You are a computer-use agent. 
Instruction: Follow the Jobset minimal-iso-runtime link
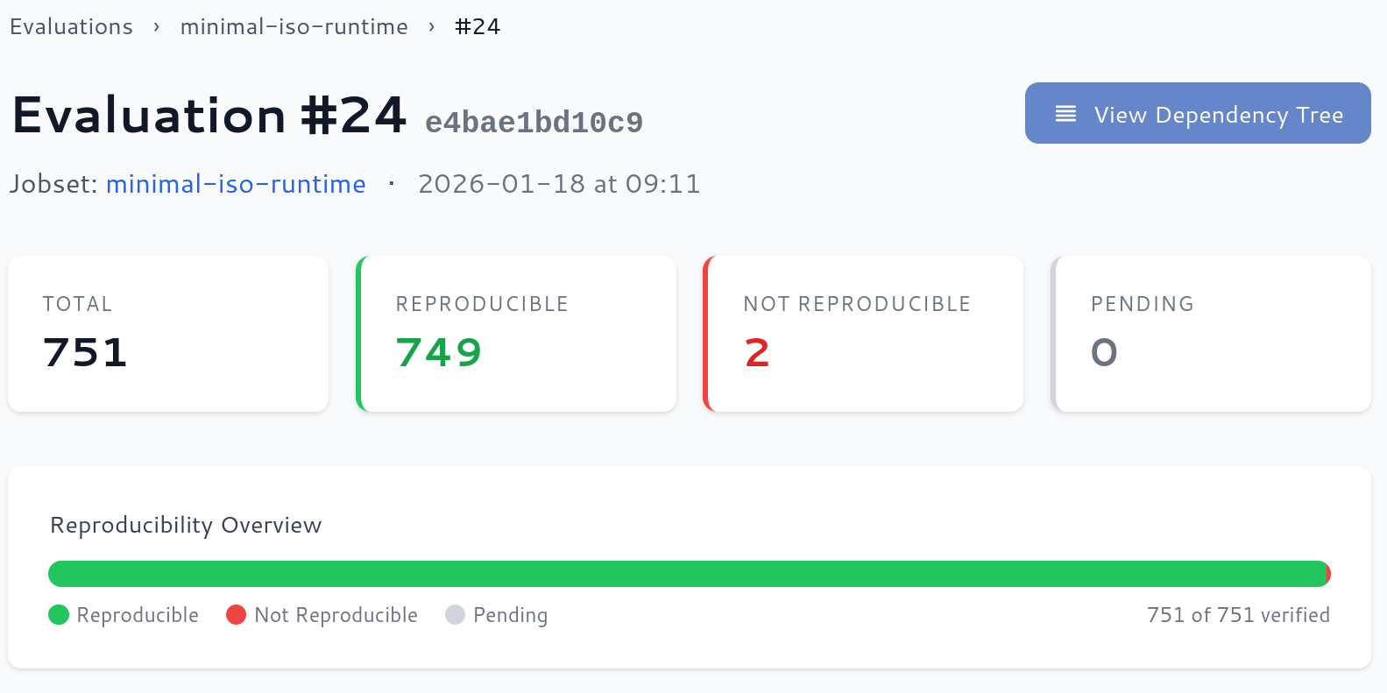pyautogui.click(x=236, y=184)
